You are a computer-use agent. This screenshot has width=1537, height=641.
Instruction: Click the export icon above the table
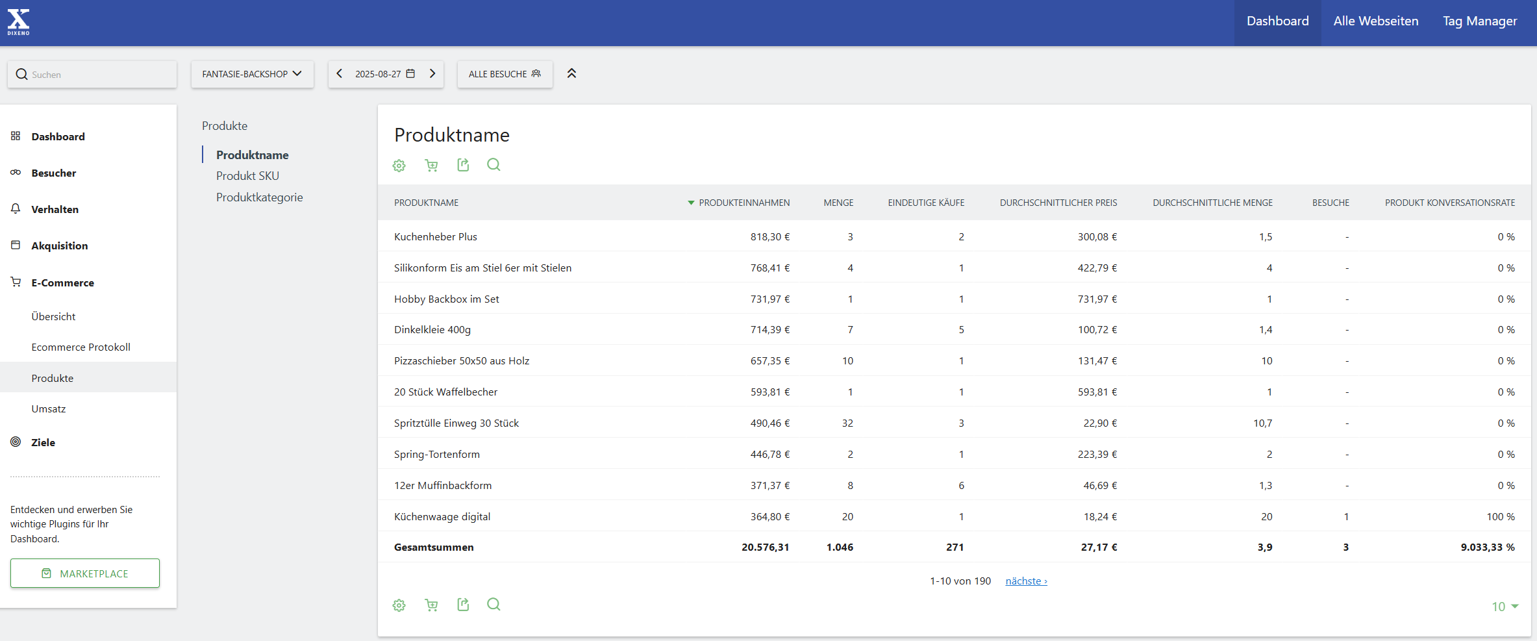(x=463, y=165)
